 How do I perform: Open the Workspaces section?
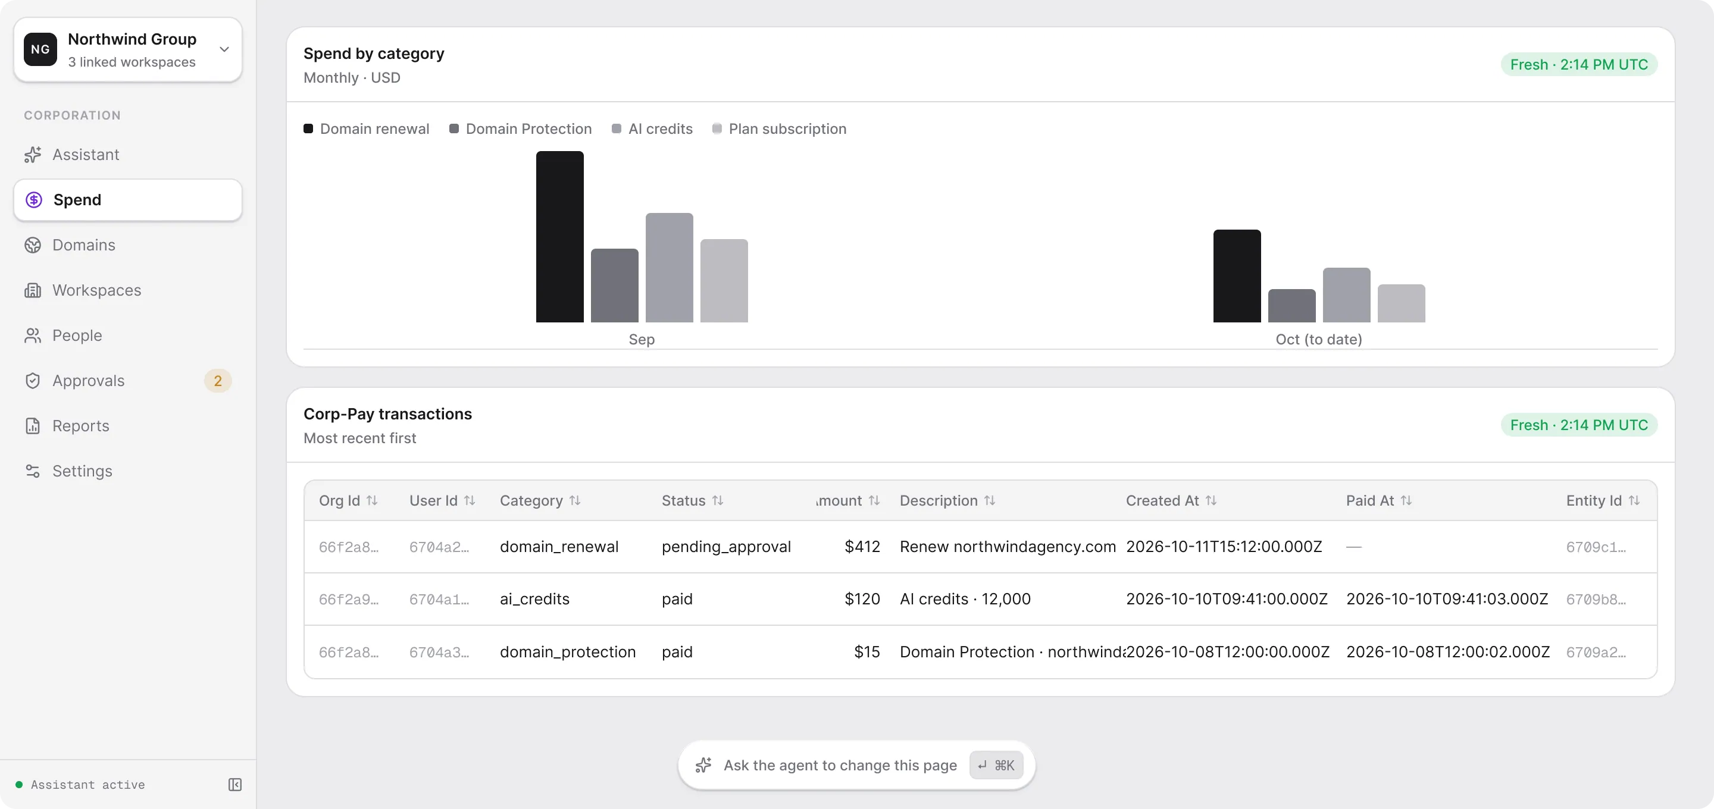coord(128,290)
